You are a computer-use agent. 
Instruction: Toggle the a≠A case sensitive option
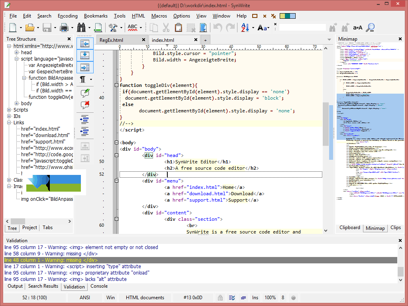[358, 27]
